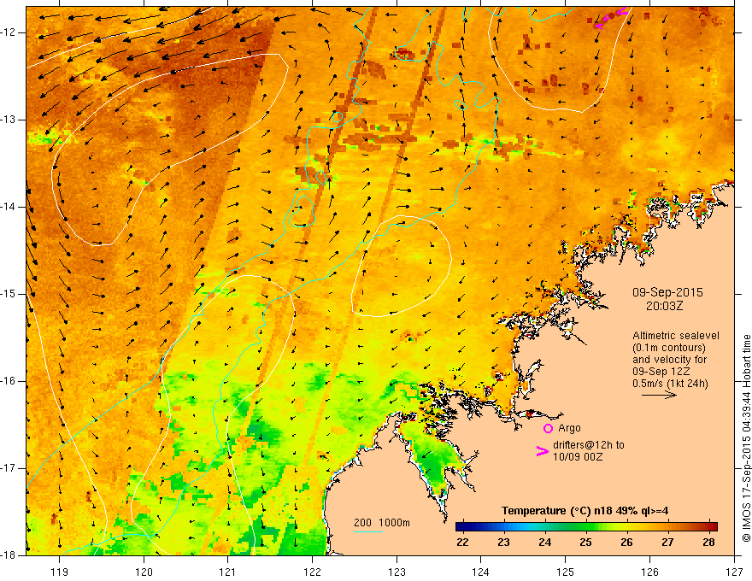Click the latitude axis label -12
The width and height of the screenshot is (752, 581).
pos(9,32)
